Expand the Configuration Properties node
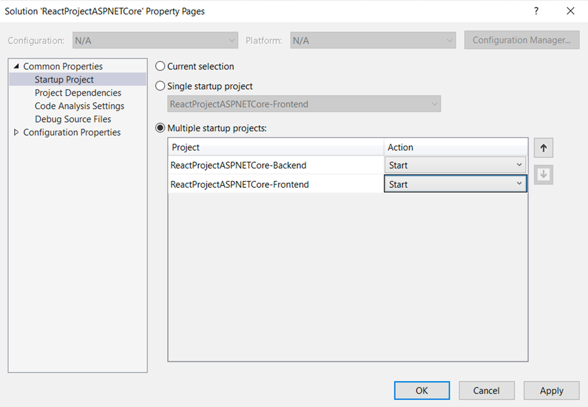588x407 pixels. click(x=16, y=133)
